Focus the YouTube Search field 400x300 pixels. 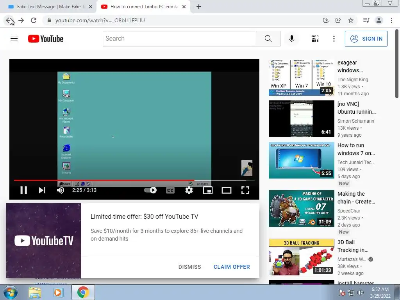[x=179, y=39]
